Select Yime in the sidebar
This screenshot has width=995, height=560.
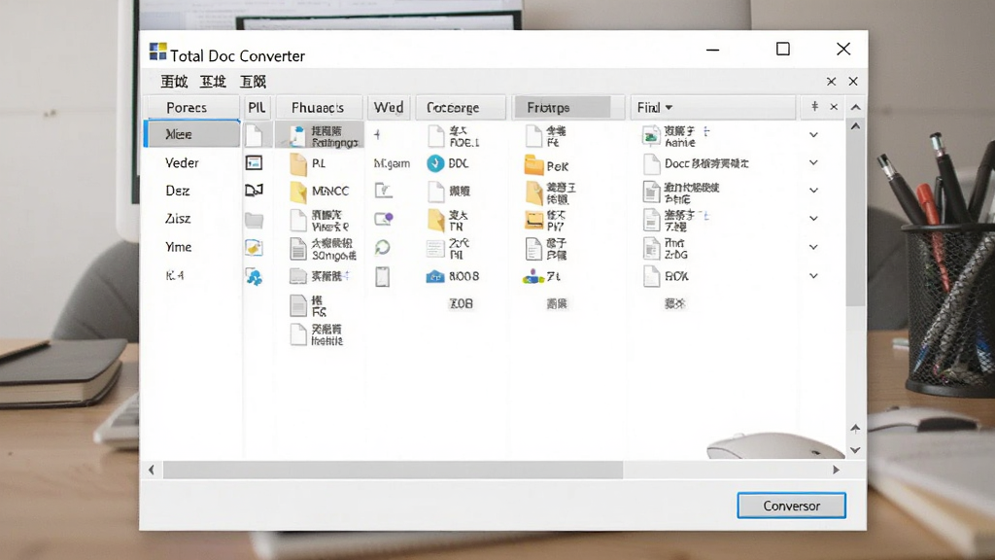(179, 247)
